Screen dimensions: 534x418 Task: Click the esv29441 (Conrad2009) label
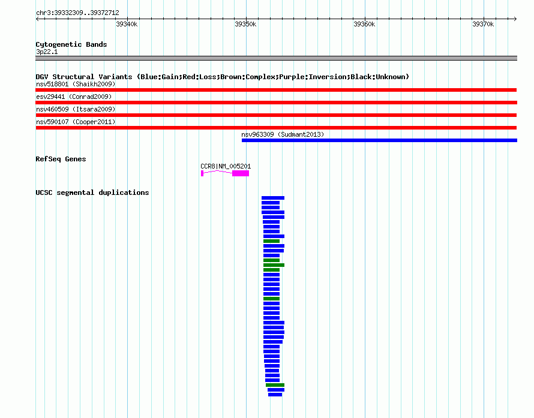pyautogui.click(x=74, y=97)
